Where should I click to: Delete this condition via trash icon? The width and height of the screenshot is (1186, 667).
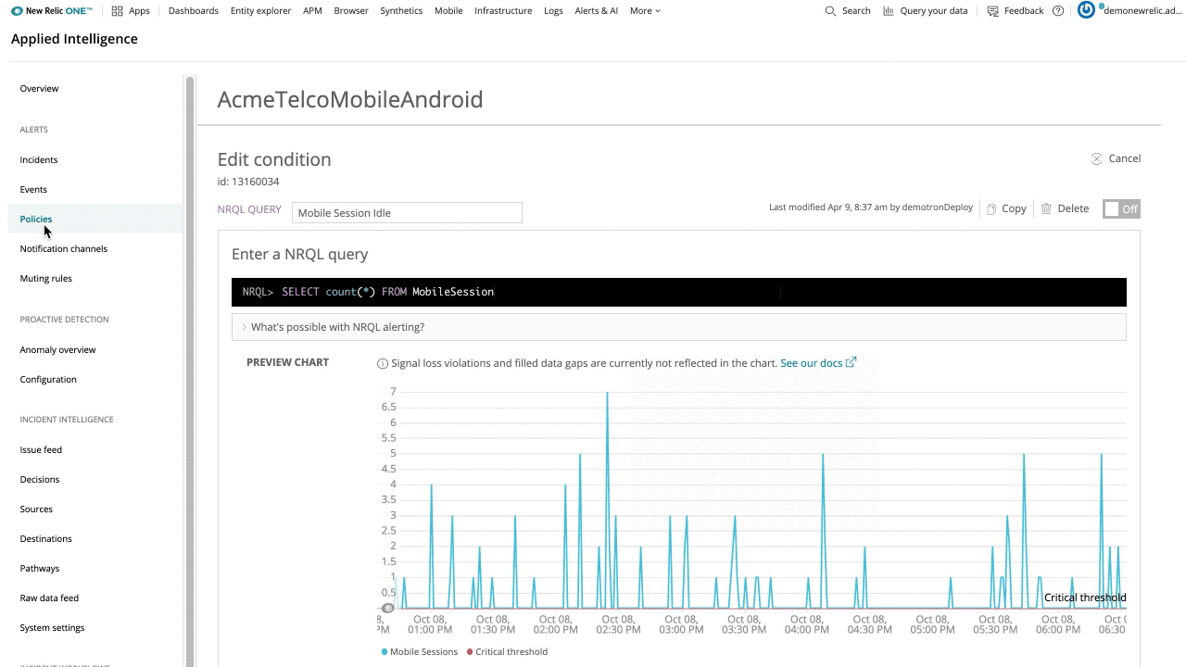click(1047, 208)
